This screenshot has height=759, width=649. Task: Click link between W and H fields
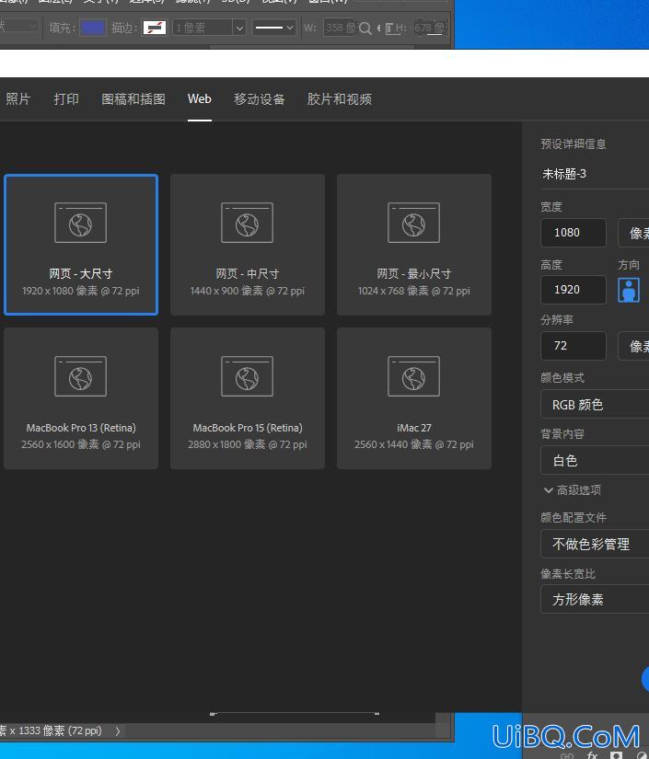[x=379, y=29]
